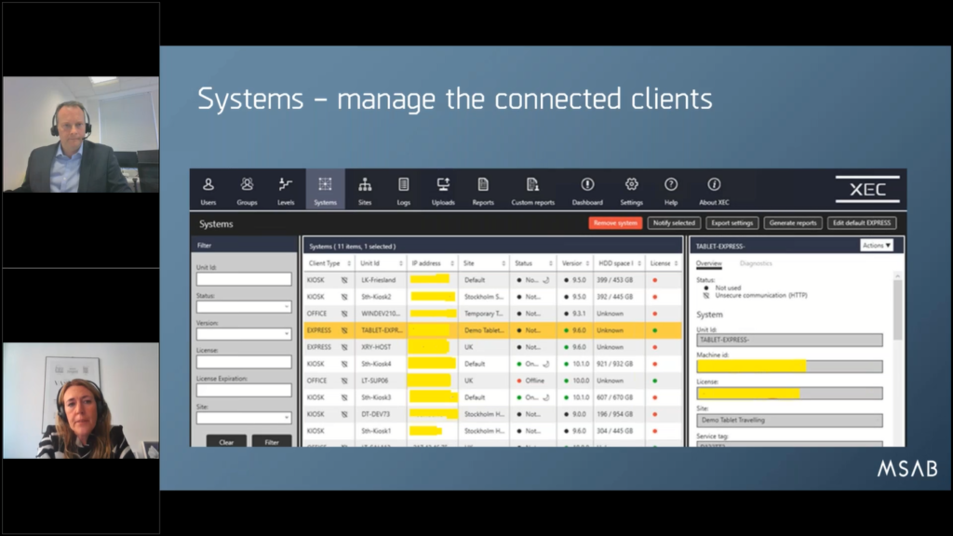Open the Groups section
This screenshot has width=953, height=536.
point(247,191)
